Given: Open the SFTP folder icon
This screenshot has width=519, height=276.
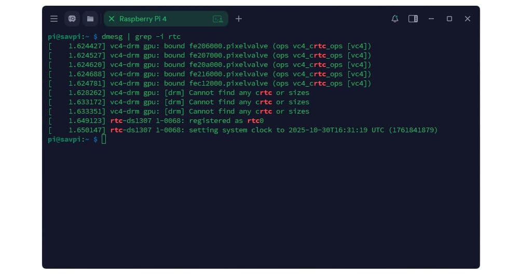Looking at the screenshot, I should pyautogui.click(x=90, y=19).
